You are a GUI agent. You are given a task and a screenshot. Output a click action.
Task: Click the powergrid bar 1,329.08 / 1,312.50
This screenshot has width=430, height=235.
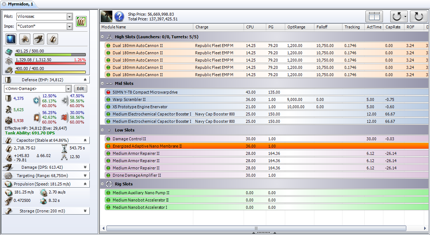(50, 63)
